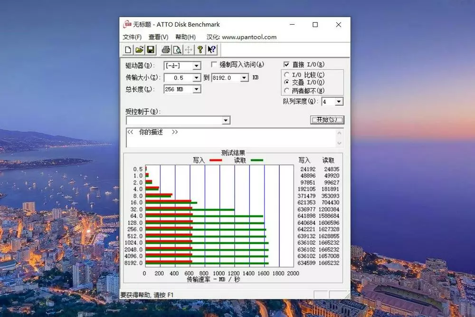Image resolution: width=475 pixels, height=317 pixels.
Task: Click the Print Preview magnifier icon
Action: click(x=177, y=50)
